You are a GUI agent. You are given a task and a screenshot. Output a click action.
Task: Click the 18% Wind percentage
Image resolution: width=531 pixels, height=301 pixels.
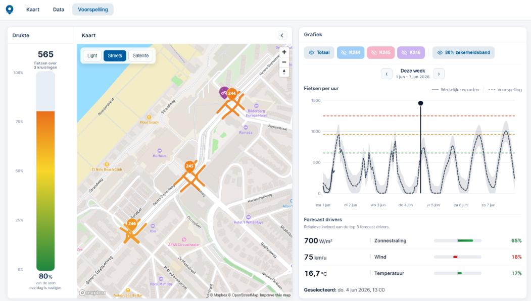(x=516, y=257)
